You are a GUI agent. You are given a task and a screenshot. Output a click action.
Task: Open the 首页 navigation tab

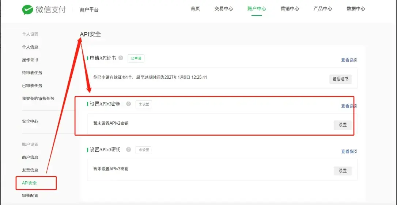coord(195,9)
